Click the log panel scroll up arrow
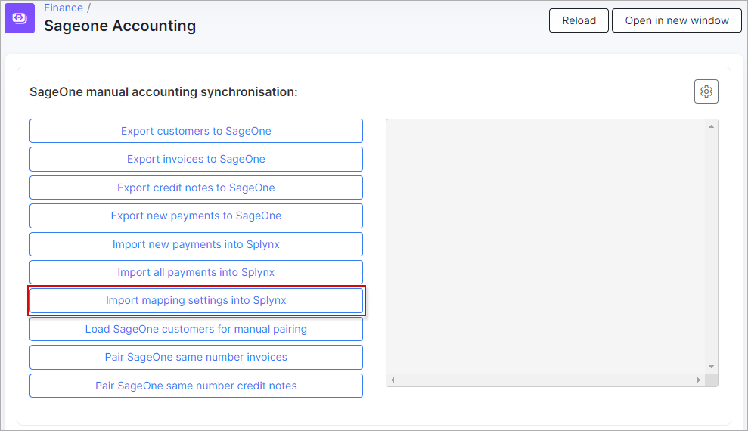Screen dimensions: 748x431 point(711,126)
